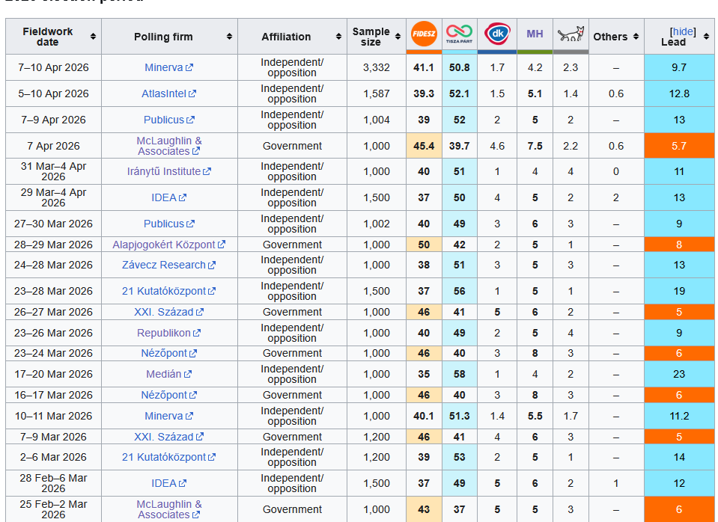Click the 11.2 lead cell
This screenshot has height=522, width=718.
679,416
